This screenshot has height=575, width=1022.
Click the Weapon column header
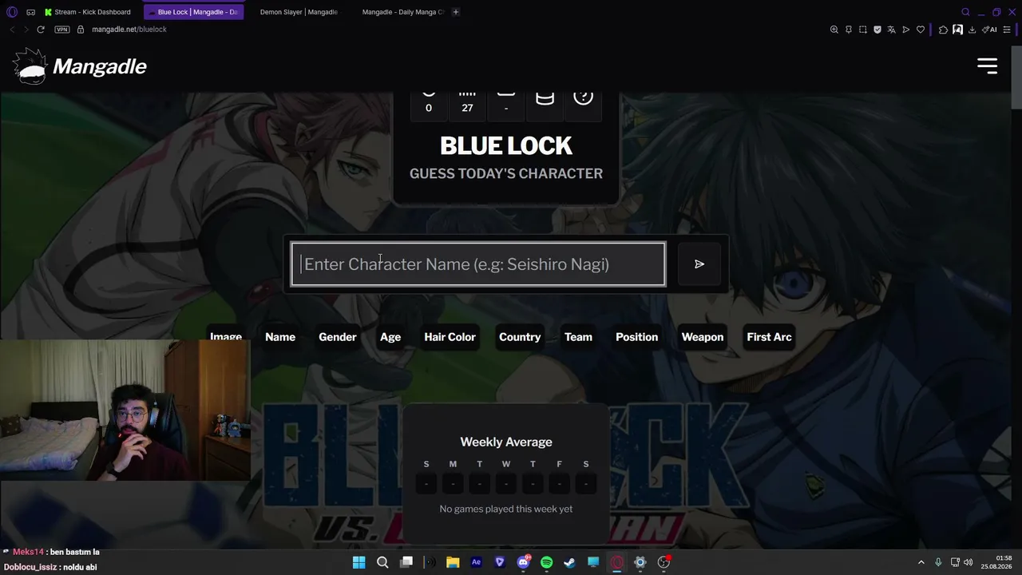click(703, 337)
